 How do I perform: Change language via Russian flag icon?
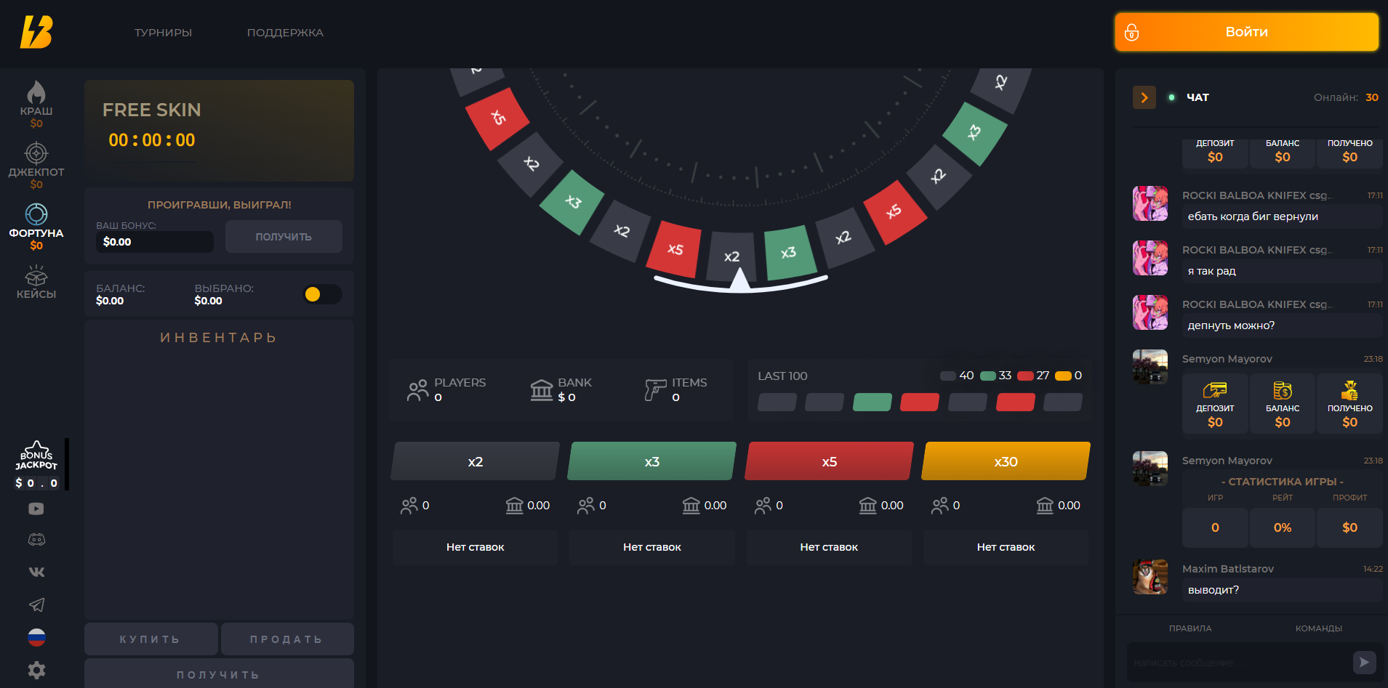click(36, 637)
